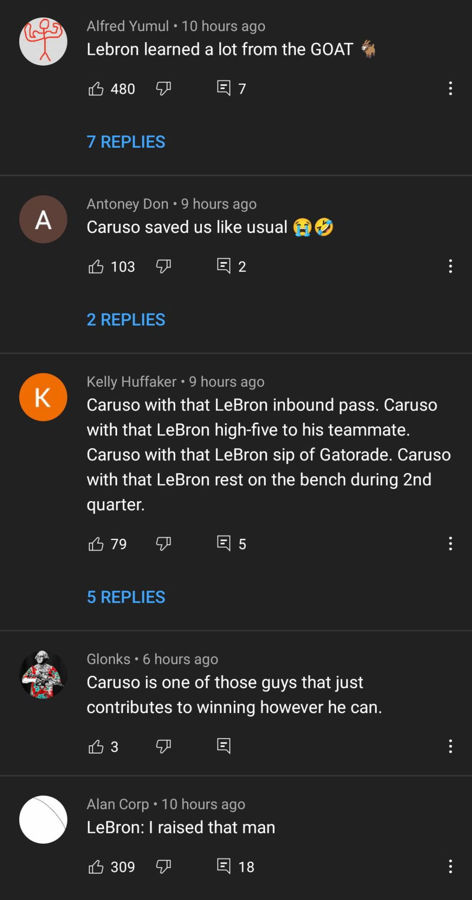The width and height of the screenshot is (472, 900).
Task: Dislike Glonks' comment
Action: [x=164, y=746]
